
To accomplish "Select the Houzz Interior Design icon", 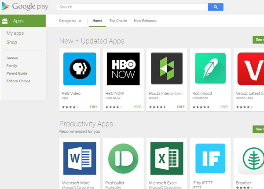I will pyautogui.click(x=167, y=69).
